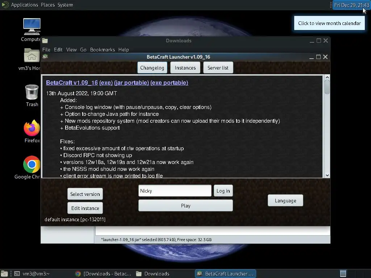The width and height of the screenshot is (371, 278).
Task: Switch to the Downloads folder taskbar entry
Action: (x=153, y=274)
